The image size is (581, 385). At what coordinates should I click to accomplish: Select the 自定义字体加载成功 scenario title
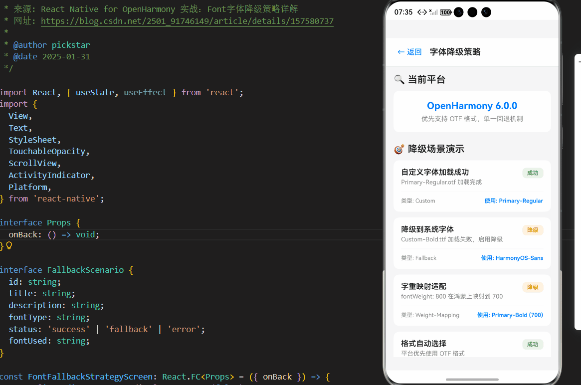[435, 172]
